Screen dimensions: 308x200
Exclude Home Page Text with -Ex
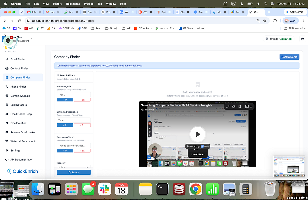coord(82,100)
